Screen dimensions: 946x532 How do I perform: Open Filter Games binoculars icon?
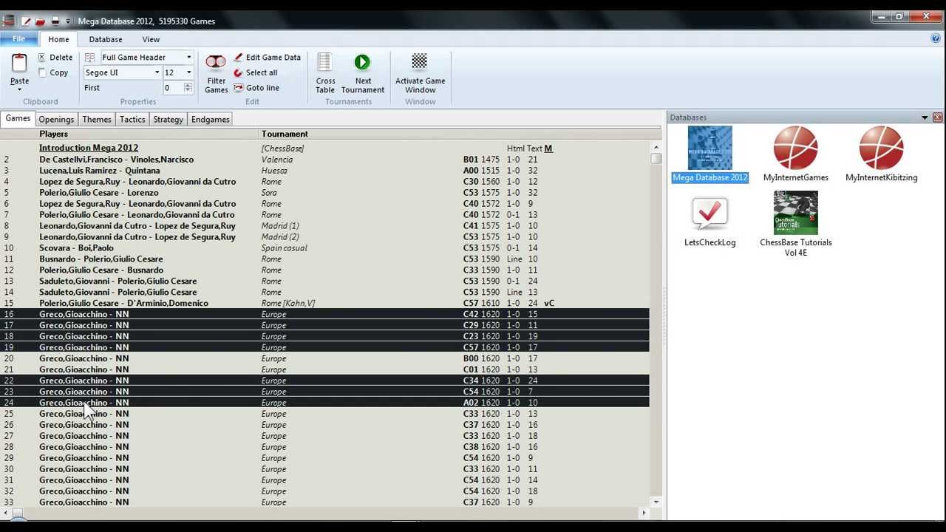(x=216, y=62)
